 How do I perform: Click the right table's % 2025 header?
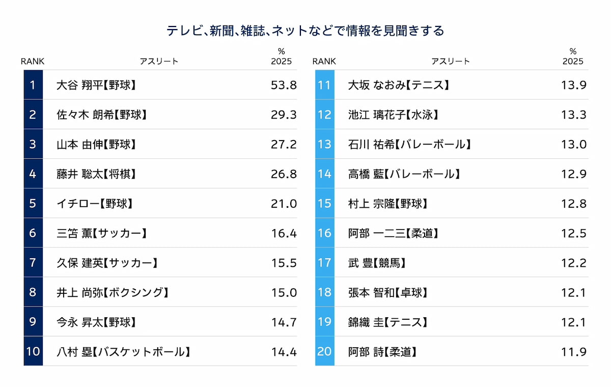point(573,57)
